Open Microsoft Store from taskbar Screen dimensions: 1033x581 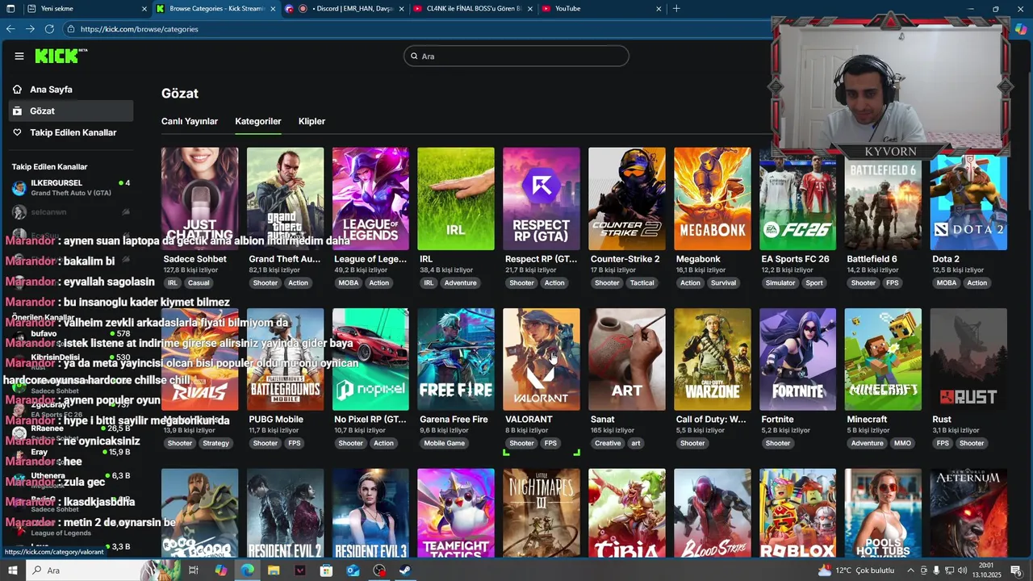326,571
